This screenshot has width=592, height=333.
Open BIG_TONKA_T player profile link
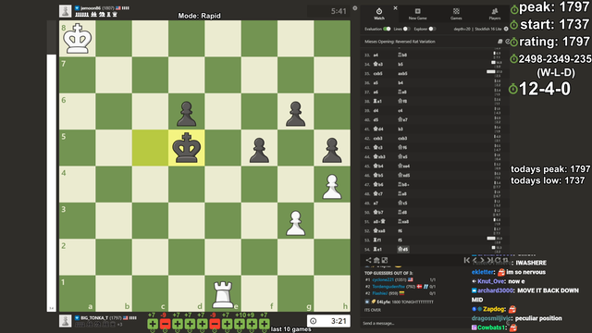click(x=94, y=318)
